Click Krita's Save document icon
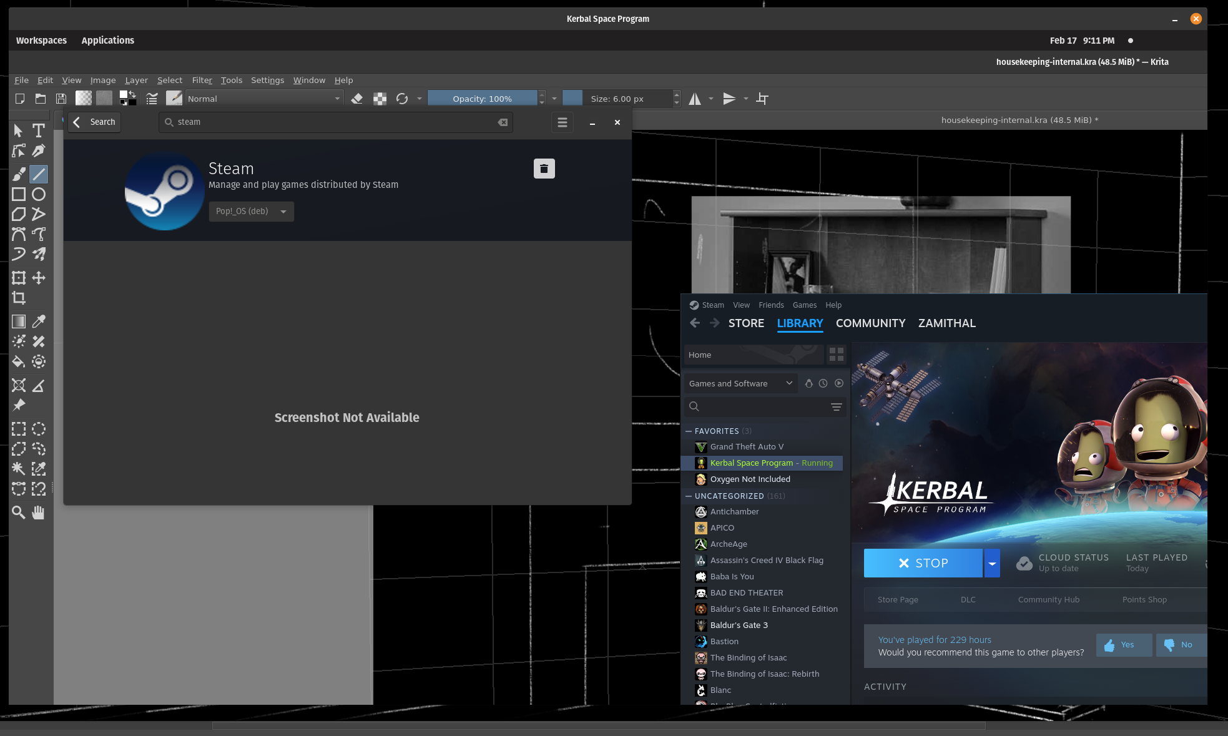This screenshot has width=1228, height=736. (61, 99)
